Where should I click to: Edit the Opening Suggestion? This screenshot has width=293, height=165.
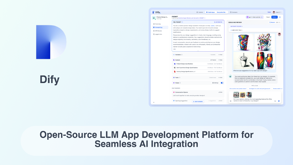coord(221,101)
